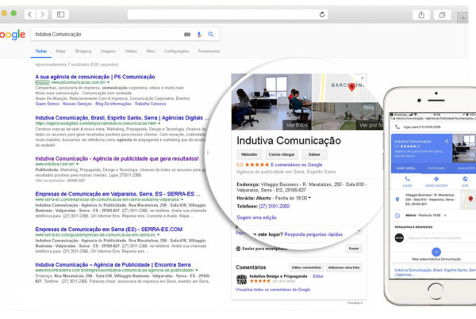Switch to the Maps search tab

tap(61, 51)
